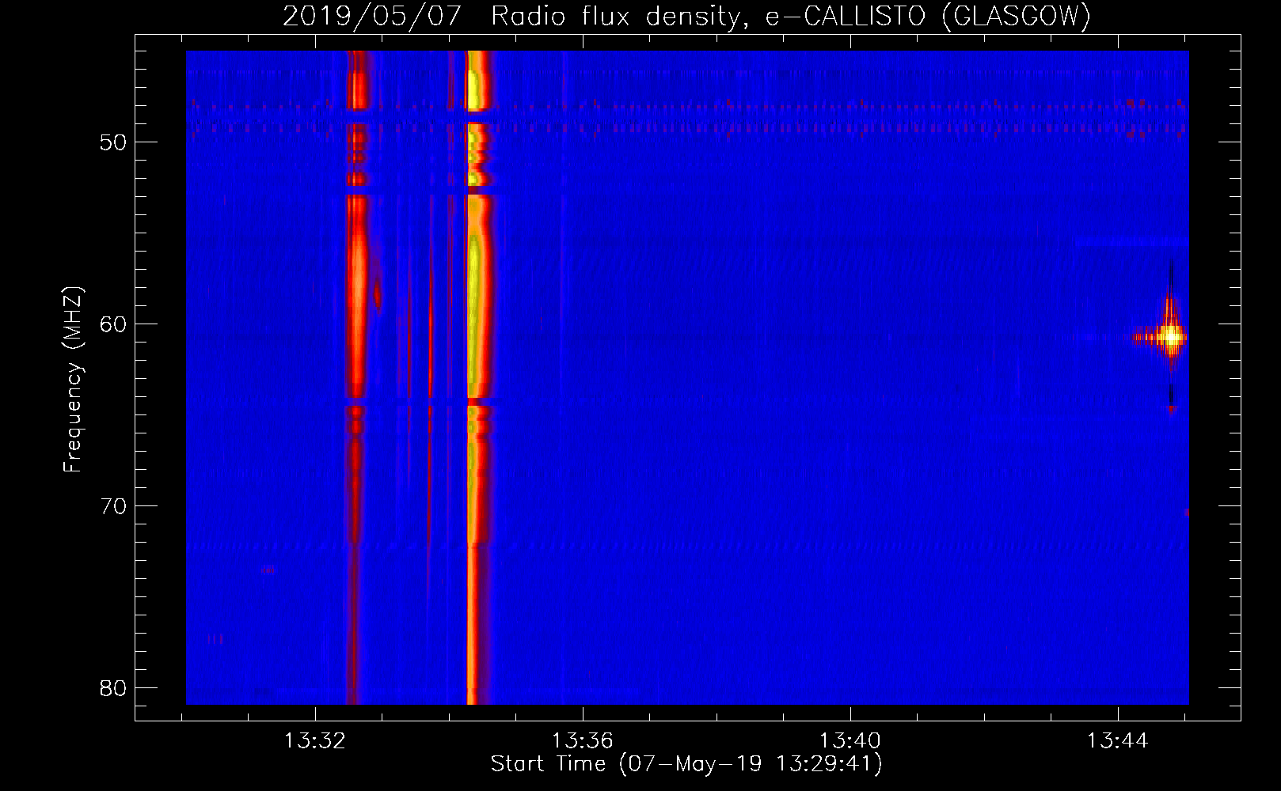Click the 13:36 time tick label
Screen dimensions: 1281x791
click(583, 741)
